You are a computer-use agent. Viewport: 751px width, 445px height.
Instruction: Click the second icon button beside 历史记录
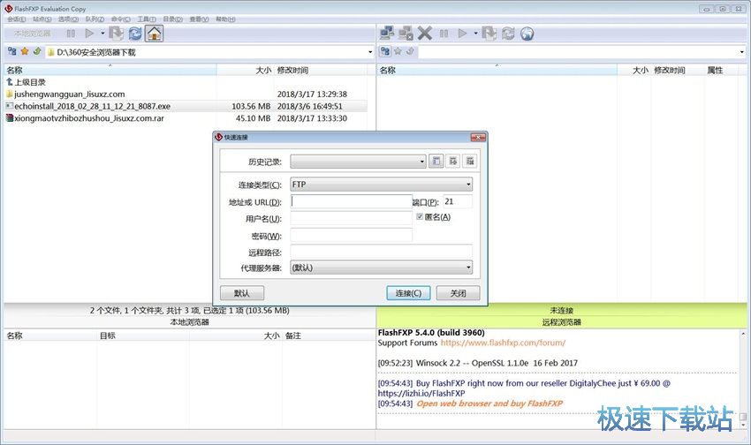pyautogui.click(x=453, y=162)
